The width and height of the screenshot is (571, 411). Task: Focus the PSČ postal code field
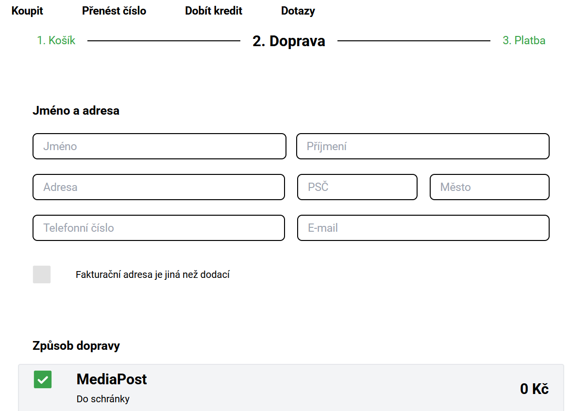tap(357, 187)
